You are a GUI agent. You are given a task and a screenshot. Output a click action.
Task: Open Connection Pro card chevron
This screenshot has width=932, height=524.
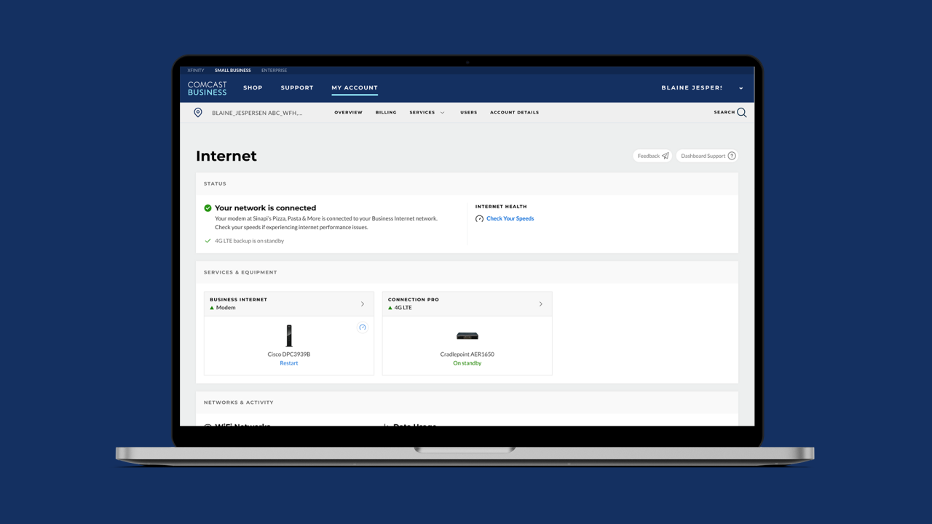(x=541, y=304)
